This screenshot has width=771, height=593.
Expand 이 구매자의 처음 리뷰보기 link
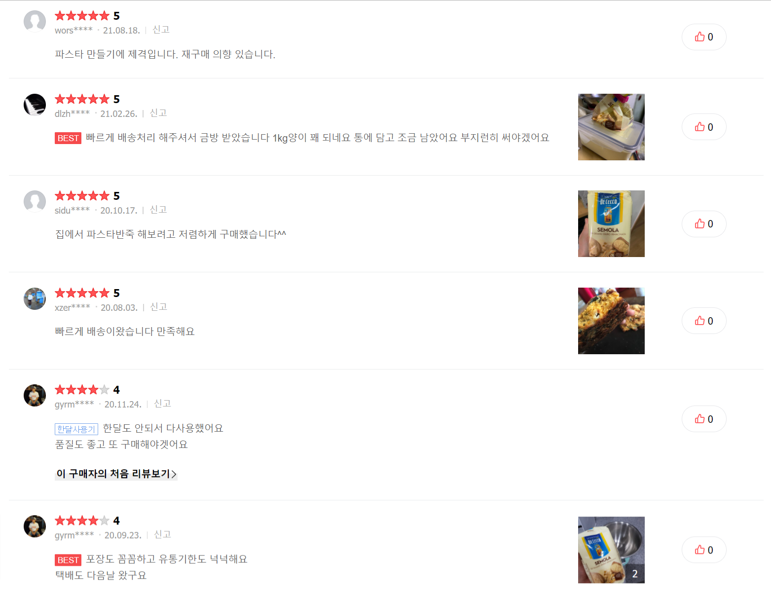point(116,474)
